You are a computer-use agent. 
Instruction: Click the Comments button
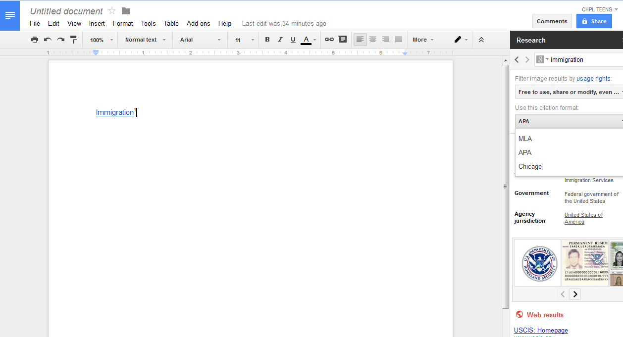point(552,21)
